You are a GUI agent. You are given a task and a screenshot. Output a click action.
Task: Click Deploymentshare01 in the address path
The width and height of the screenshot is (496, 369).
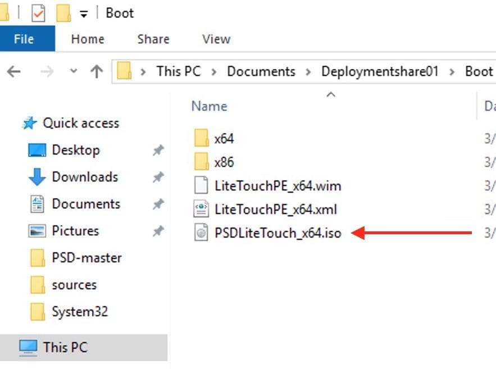(379, 71)
